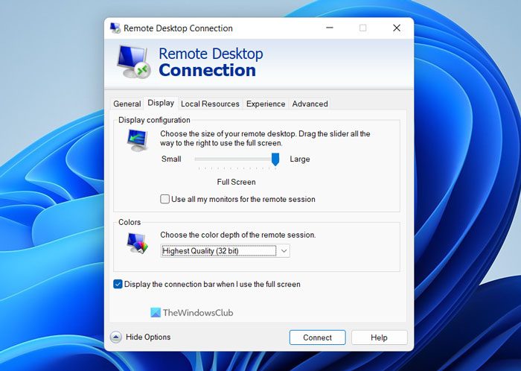This screenshot has height=371, width=521.
Task: Click the Colors palette monitor icon
Action: [137, 243]
